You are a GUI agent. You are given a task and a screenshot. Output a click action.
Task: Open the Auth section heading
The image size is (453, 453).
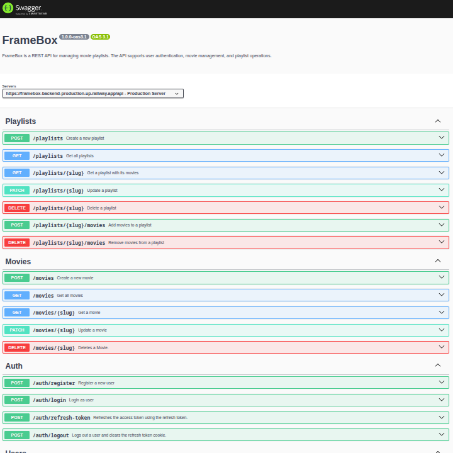click(14, 366)
